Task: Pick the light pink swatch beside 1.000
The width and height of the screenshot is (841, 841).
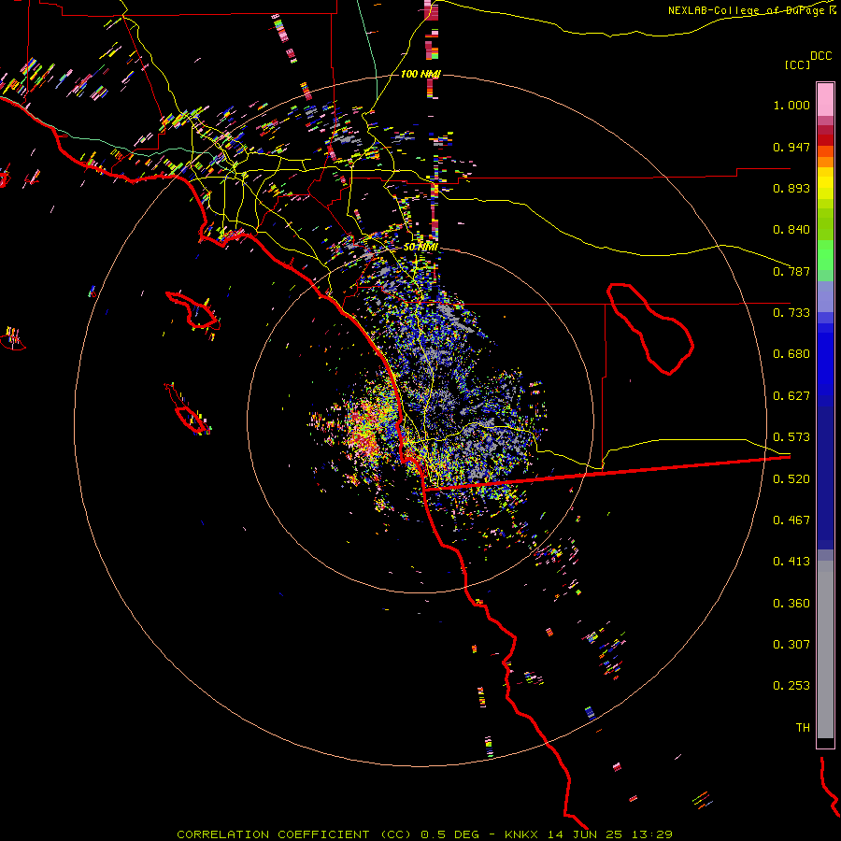Action: pyautogui.click(x=825, y=100)
